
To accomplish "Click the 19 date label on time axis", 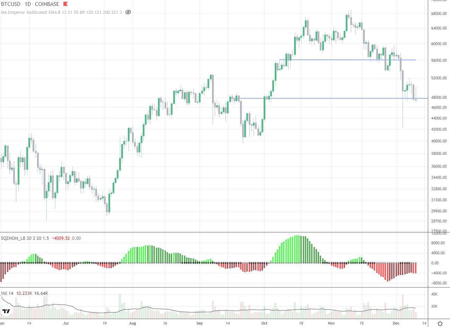I will (x=105, y=324).
